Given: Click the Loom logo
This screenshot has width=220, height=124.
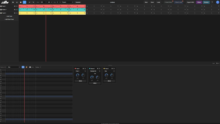Looking at the screenshot, I should 5,2.
